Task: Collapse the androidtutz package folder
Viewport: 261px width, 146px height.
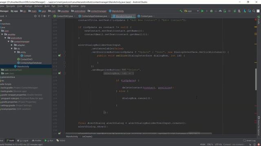Action: pyautogui.click(x=5, y=38)
